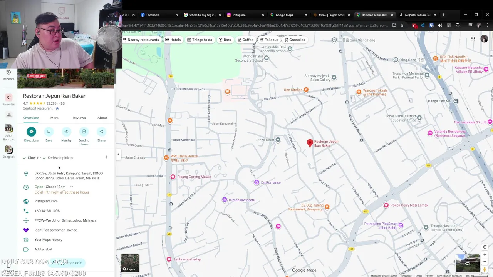The height and width of the screenshot is (277, 493).
Task: Open the Street View preview thumbnail
Action: [x=468, y=264]
